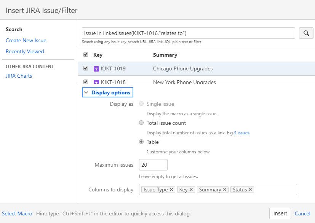Open Create New Issue in sidebar

[x=26, y=40]
